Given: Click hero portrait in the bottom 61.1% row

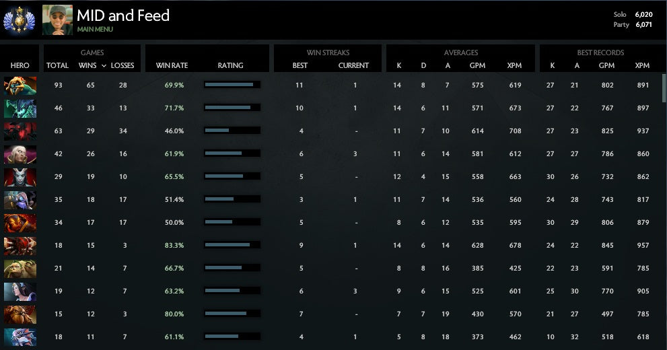Looking at the screenshot, I should [20, 337].
